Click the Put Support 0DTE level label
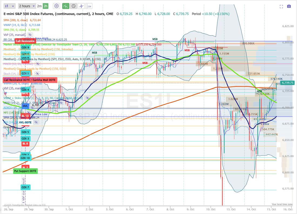Screen dimensions: 297x214 25,171
